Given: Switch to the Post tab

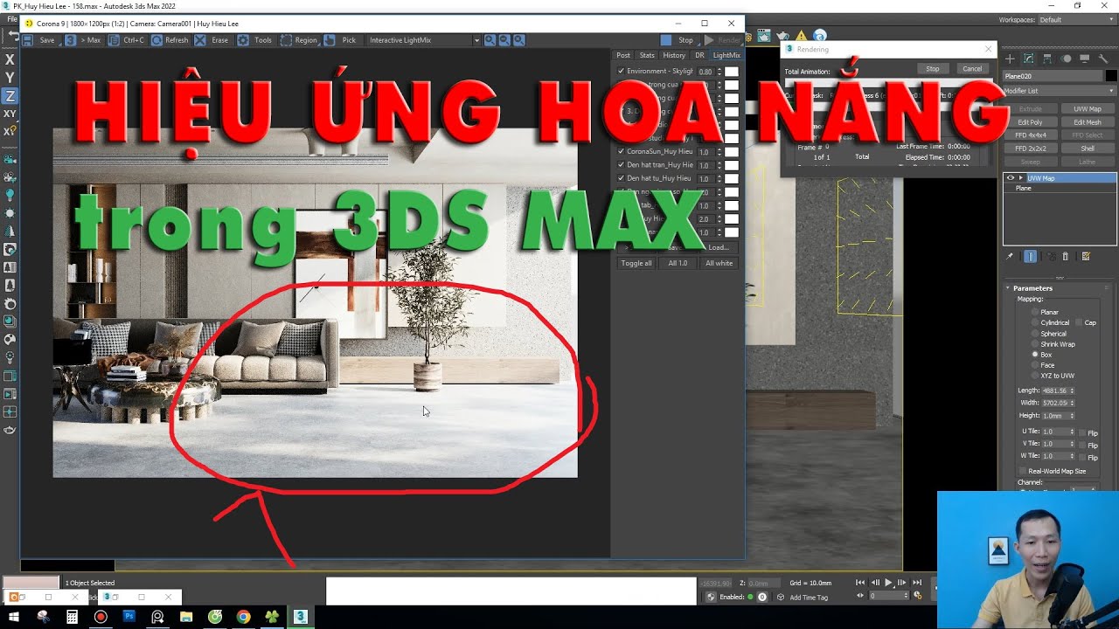Looking at the screenshot, I should tap(623, 55).
